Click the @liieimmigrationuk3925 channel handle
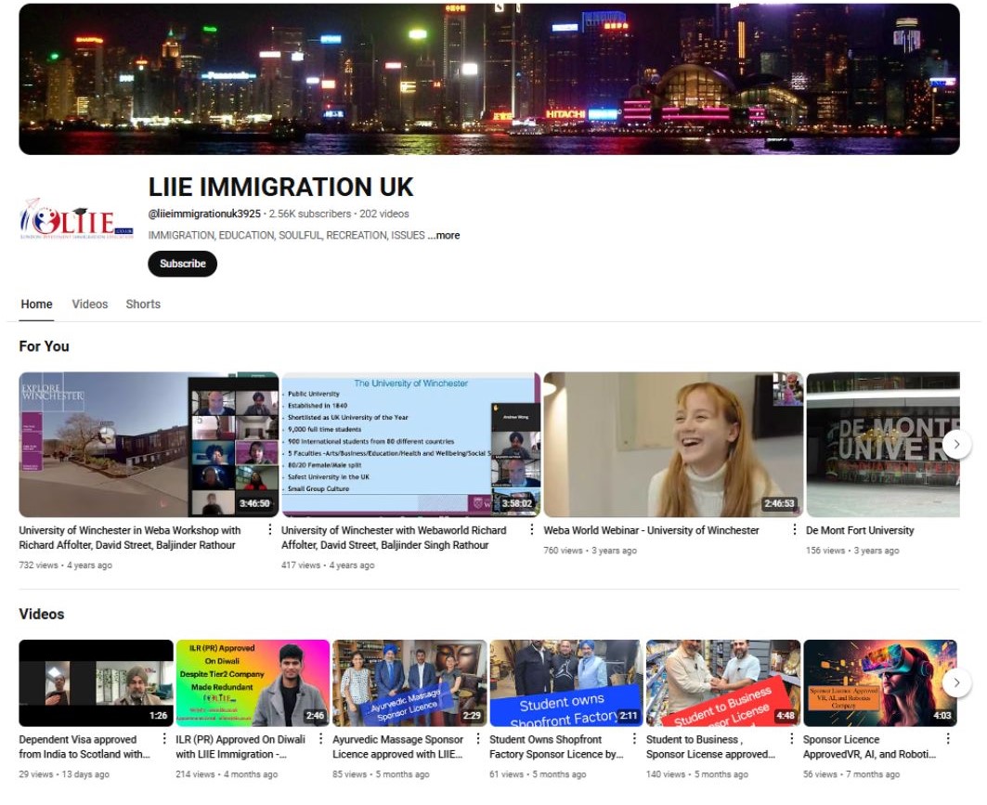Viewport: 987px width, 805px height. pos(204,214)
